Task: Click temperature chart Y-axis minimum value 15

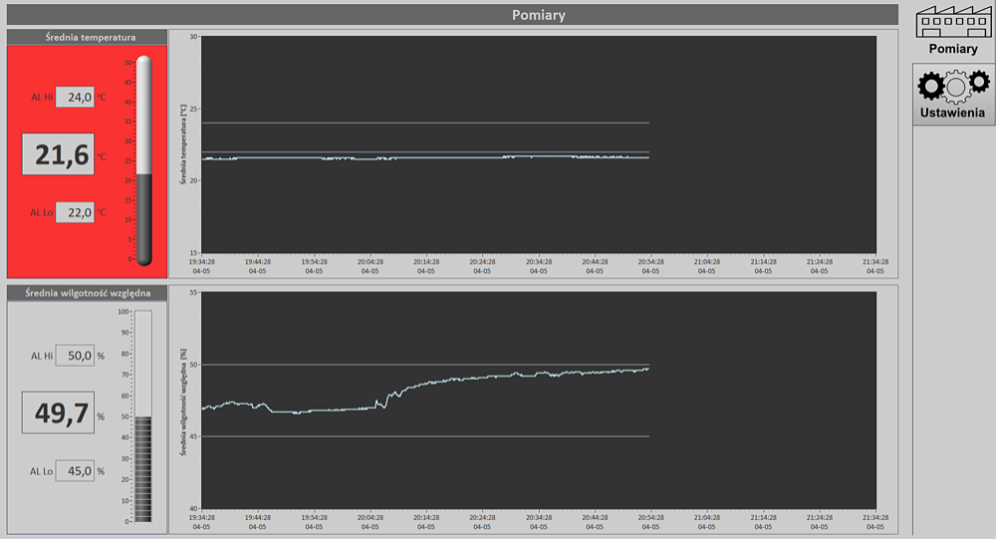Action: click(x=193, y=253)
